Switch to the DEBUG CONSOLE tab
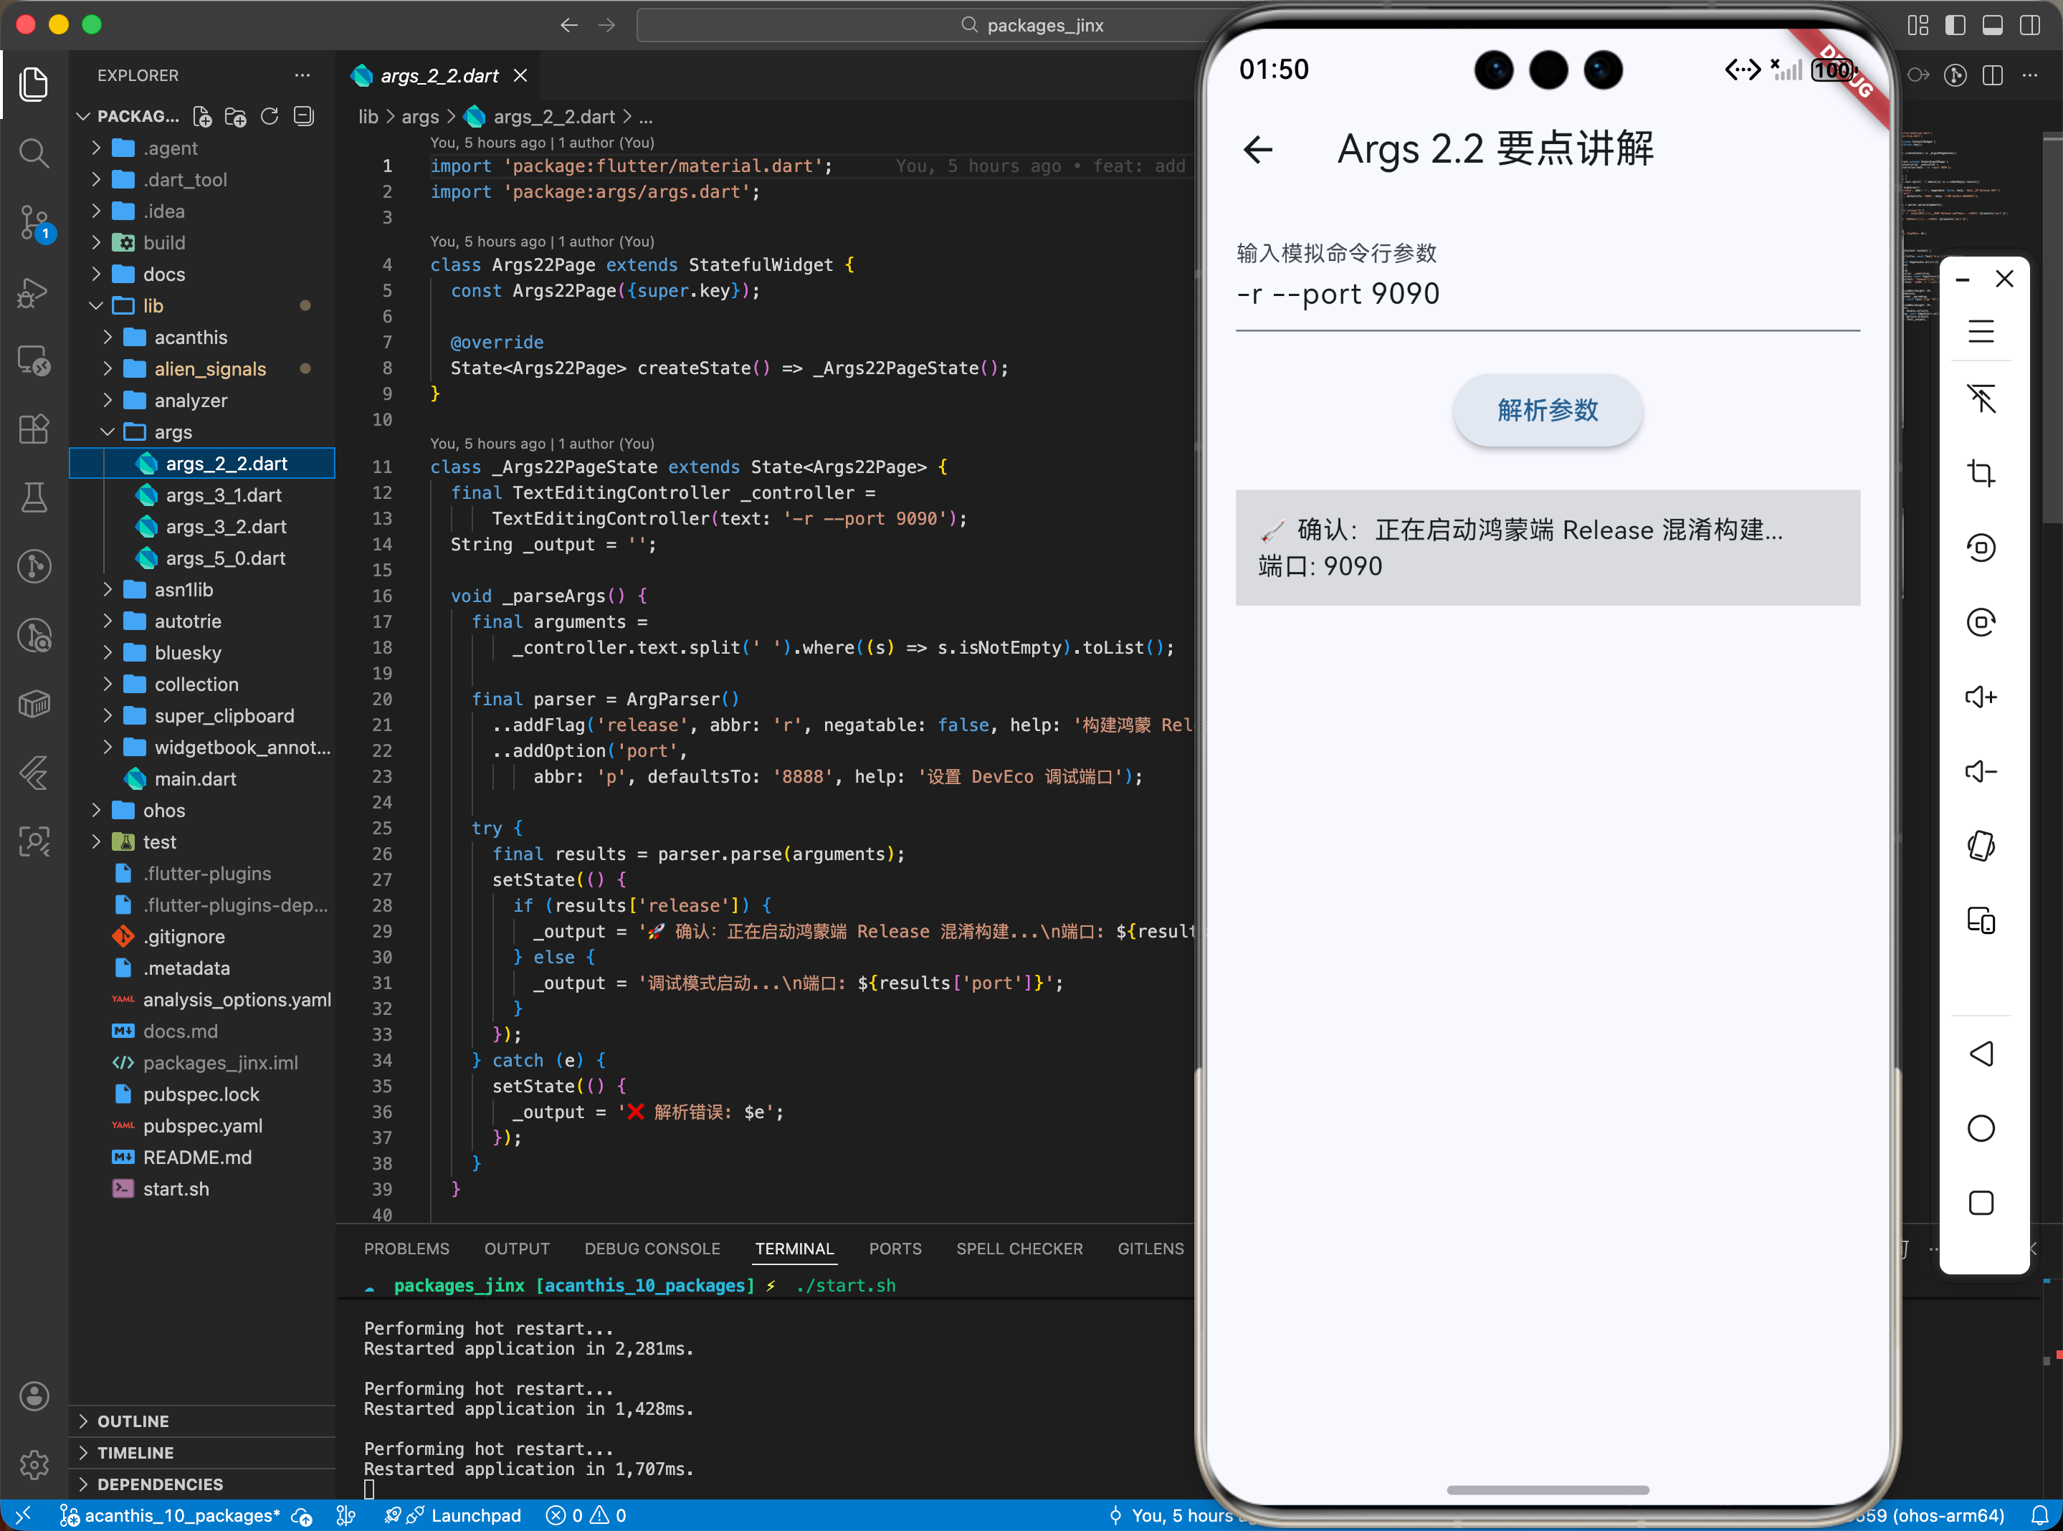 (652, 1249)
